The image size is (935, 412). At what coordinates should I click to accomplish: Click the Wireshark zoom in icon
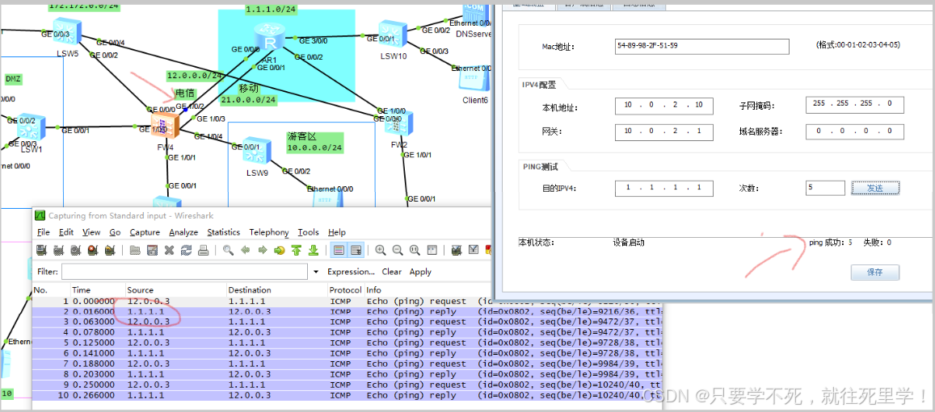(380, 250)
